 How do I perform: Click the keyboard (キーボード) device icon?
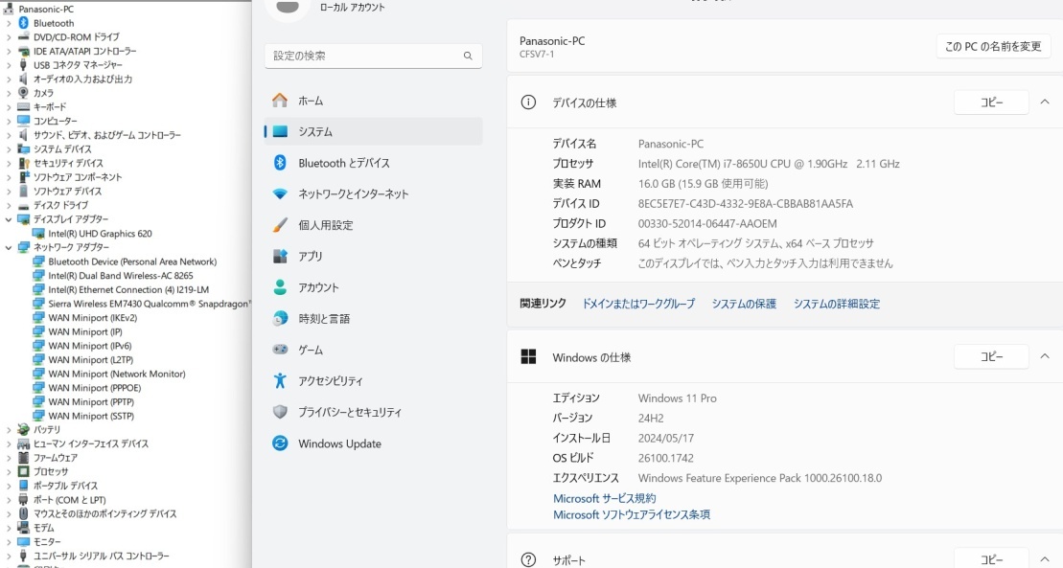pyautogui.click(x=24, y=107)
